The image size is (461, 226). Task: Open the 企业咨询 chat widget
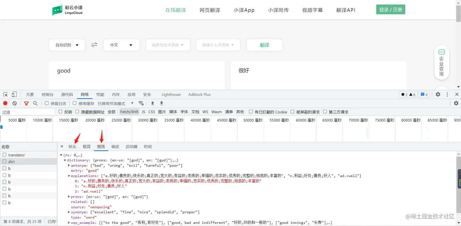coord(441,63)
